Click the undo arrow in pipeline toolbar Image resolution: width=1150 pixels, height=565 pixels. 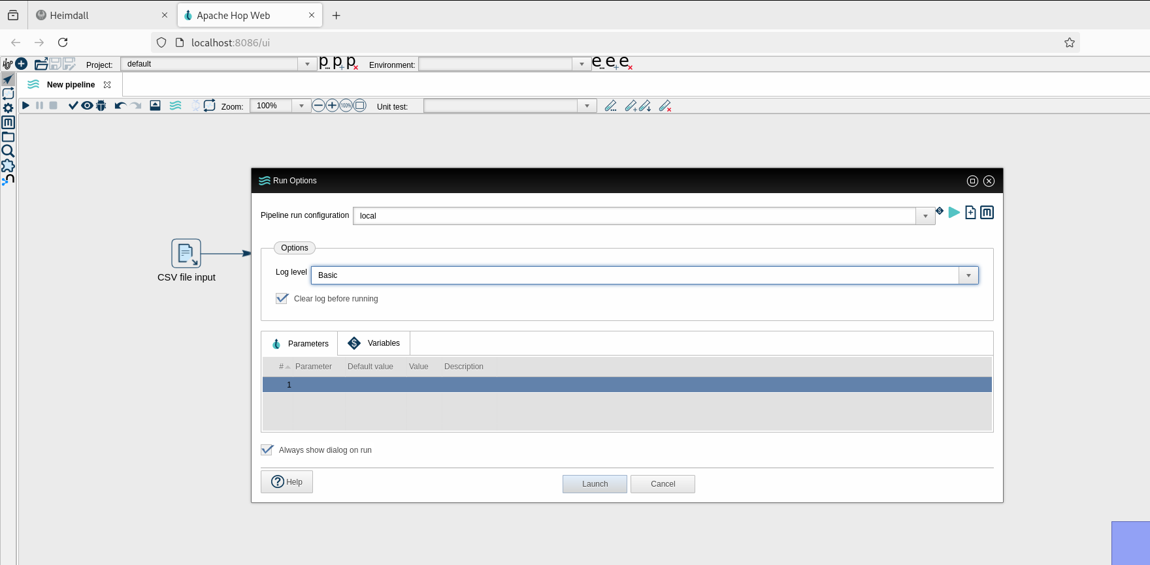pyautogui.click(x=120, y=106)
